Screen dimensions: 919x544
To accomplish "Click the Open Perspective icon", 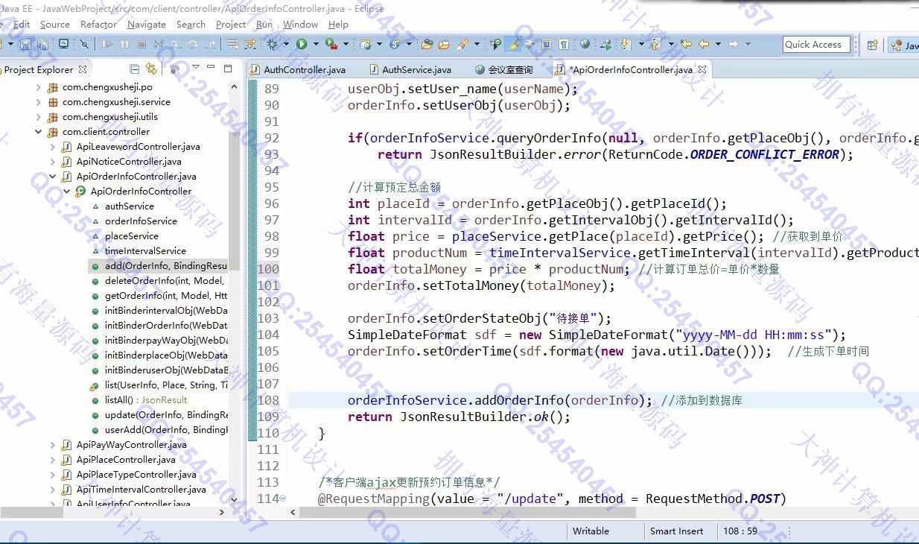I will click(872, 45).
